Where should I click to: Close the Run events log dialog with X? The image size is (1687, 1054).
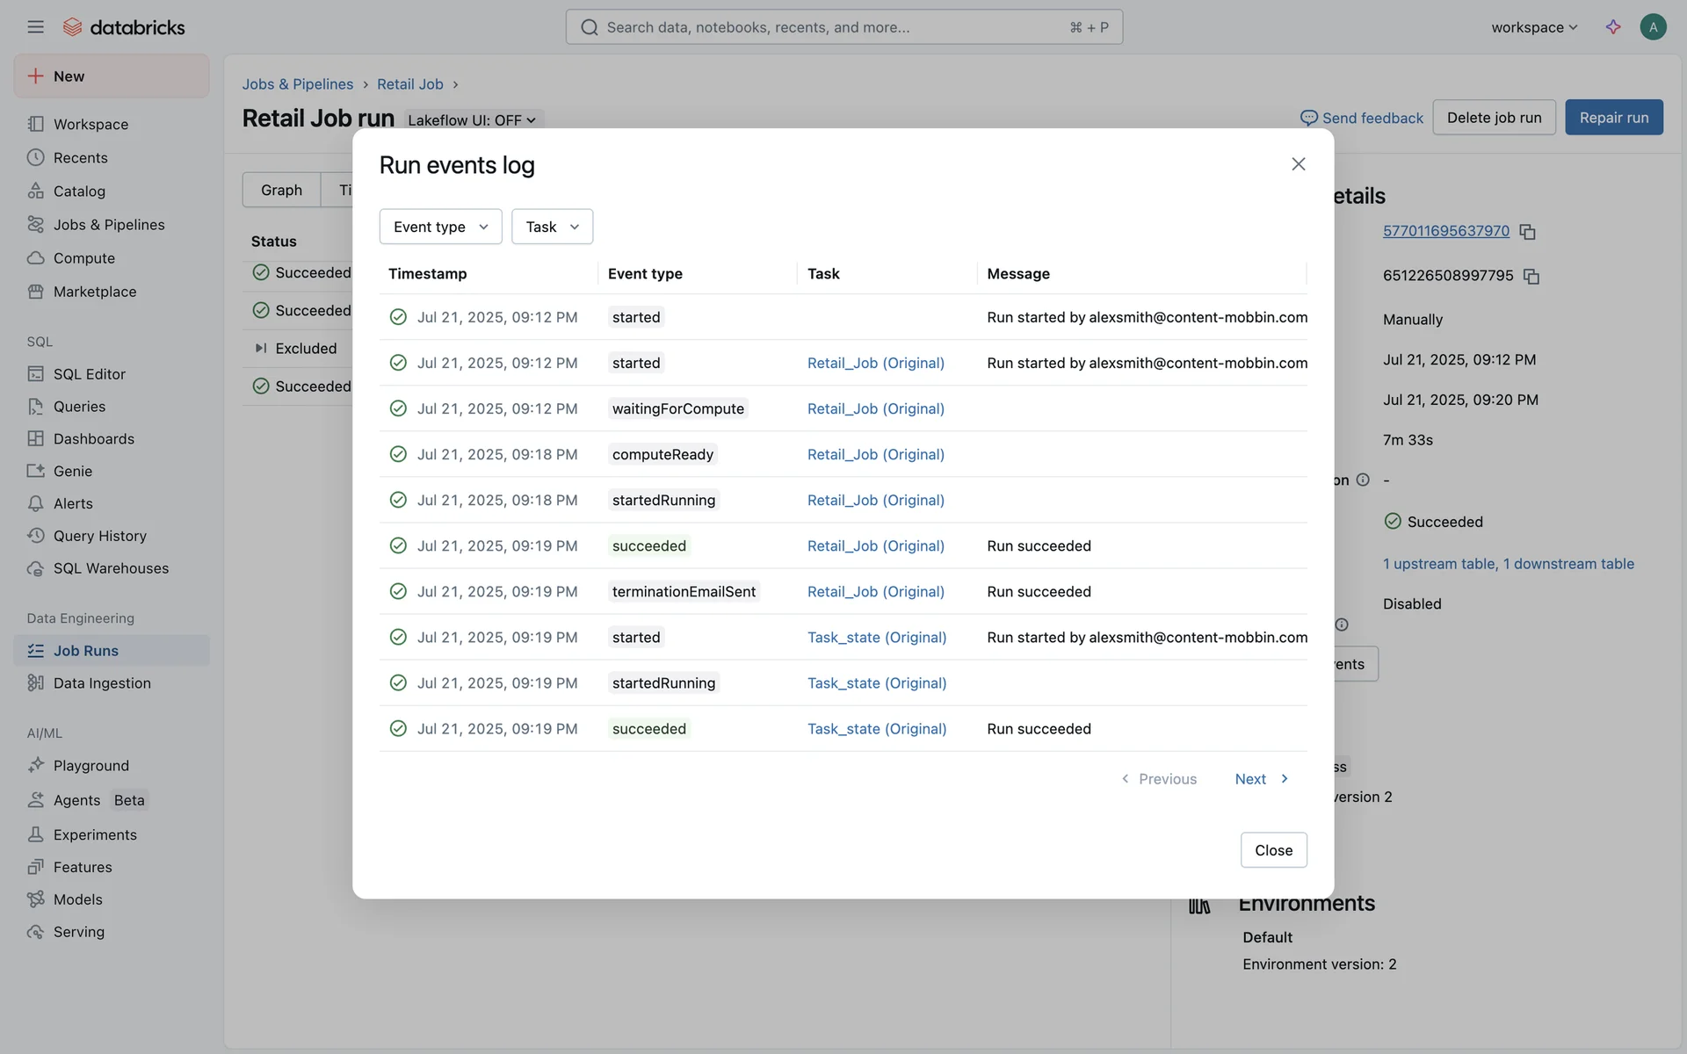click(1298, 164)
